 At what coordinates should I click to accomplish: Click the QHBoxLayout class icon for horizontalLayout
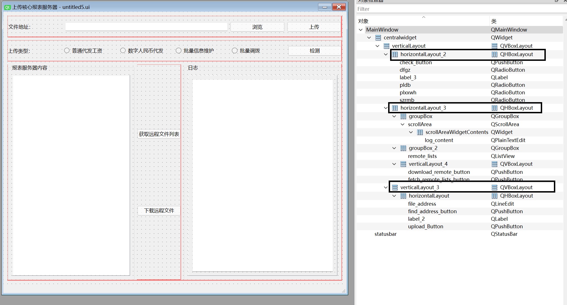[x=494, y=196]
